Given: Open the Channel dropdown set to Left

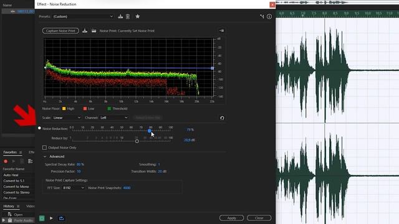Looking at the screenshot, I should 113,118.
